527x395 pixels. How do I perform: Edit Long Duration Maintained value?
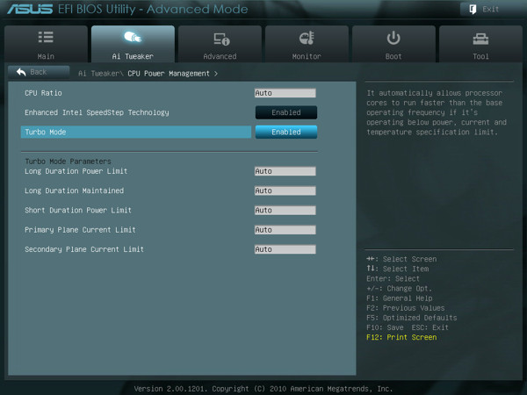pos(285,190)
